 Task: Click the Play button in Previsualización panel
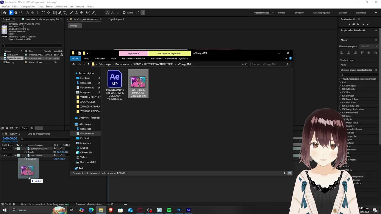point(358,24)
